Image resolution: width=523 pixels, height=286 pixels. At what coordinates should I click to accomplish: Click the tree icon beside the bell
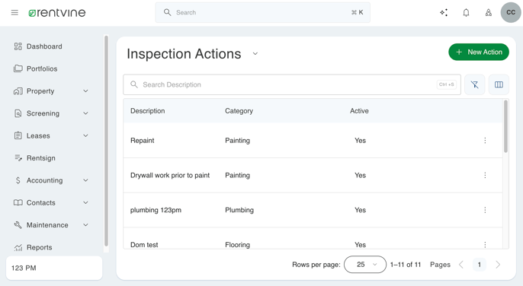point(488,13)
